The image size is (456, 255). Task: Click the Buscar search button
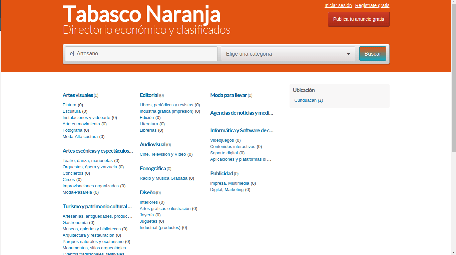click(x=372, y=54)
